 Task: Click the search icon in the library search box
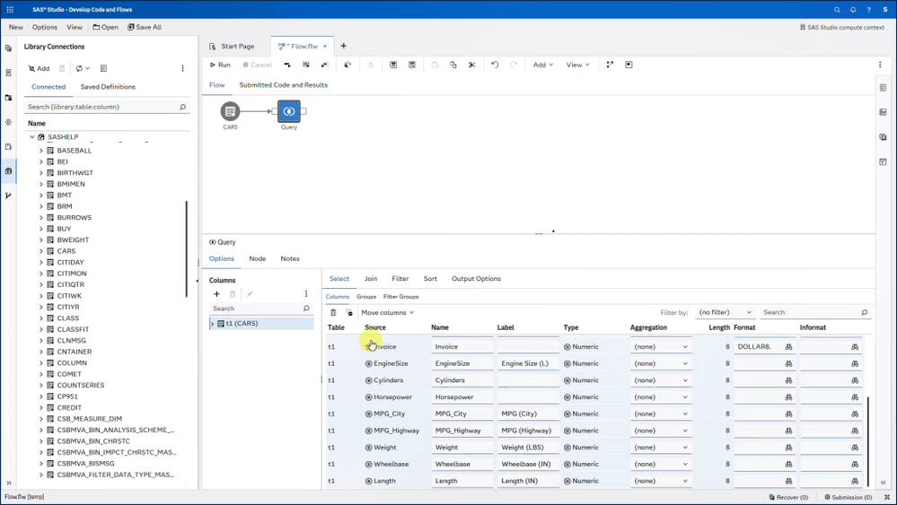[x=182, y=107]
